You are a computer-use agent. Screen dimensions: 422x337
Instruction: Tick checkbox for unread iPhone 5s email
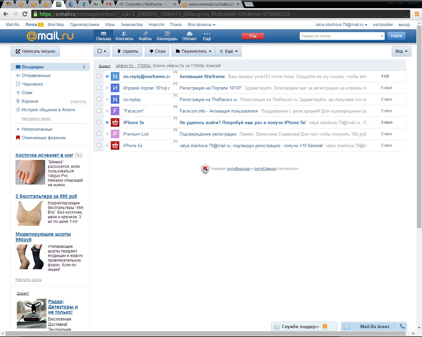pos(99,122)
